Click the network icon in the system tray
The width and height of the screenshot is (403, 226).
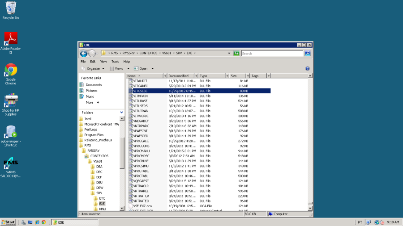coord(377,222)
